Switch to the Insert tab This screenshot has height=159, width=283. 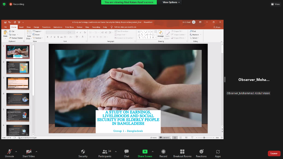[x=21, y=27]
